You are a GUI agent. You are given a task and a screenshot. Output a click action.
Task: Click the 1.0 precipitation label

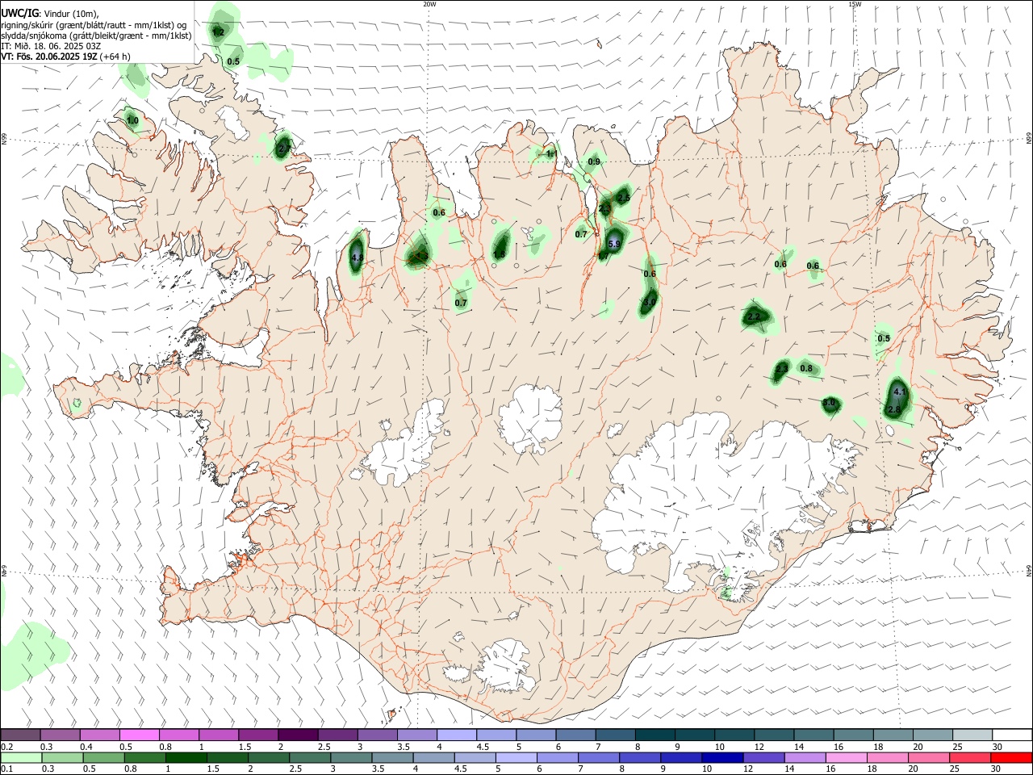pyautogui.click(x=132, y=121)
